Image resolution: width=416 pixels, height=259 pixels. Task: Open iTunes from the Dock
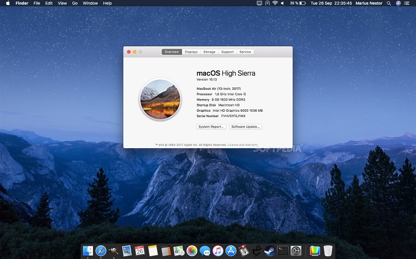(218, 251)
